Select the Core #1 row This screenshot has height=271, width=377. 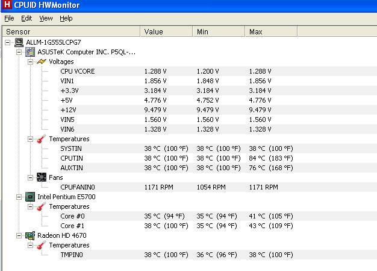coord(219,226)
